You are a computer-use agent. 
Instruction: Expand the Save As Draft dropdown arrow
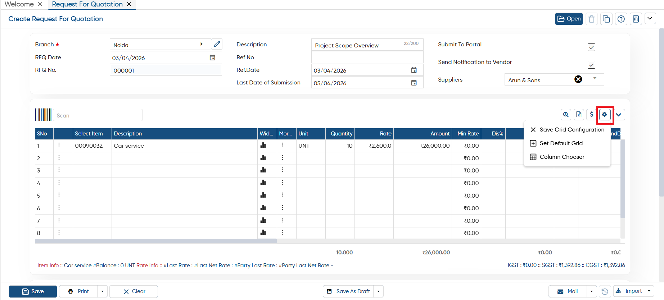click(x=378, y=291)
